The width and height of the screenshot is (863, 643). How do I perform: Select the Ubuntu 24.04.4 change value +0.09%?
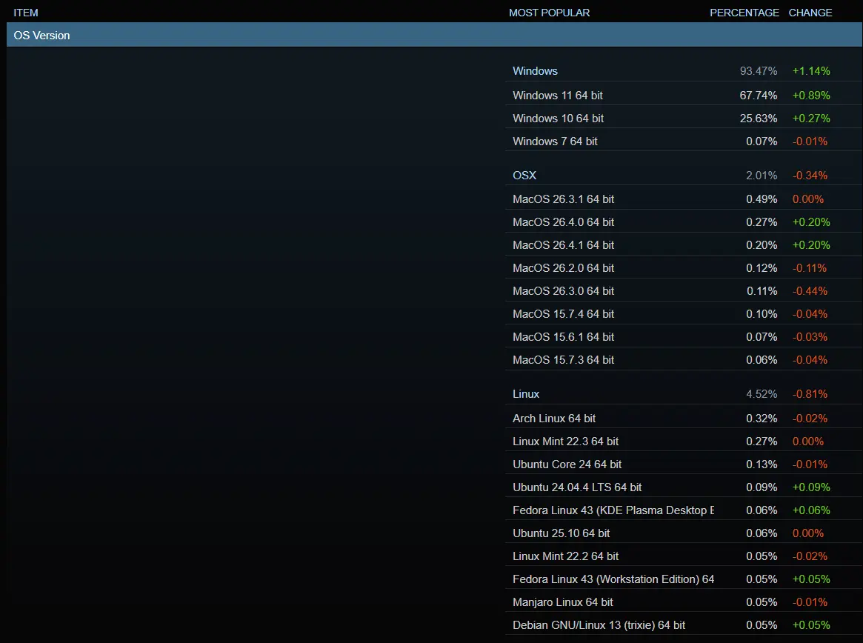click(x=811, y=487)
